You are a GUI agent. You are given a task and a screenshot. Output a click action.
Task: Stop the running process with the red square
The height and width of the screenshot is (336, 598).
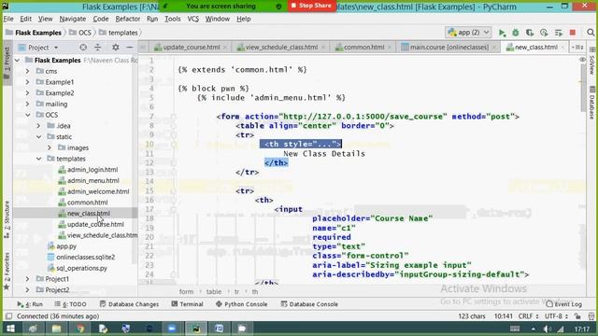click(573, 33)
